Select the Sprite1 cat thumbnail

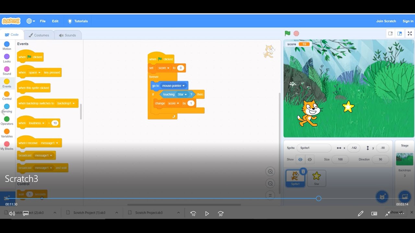point(295,178)
